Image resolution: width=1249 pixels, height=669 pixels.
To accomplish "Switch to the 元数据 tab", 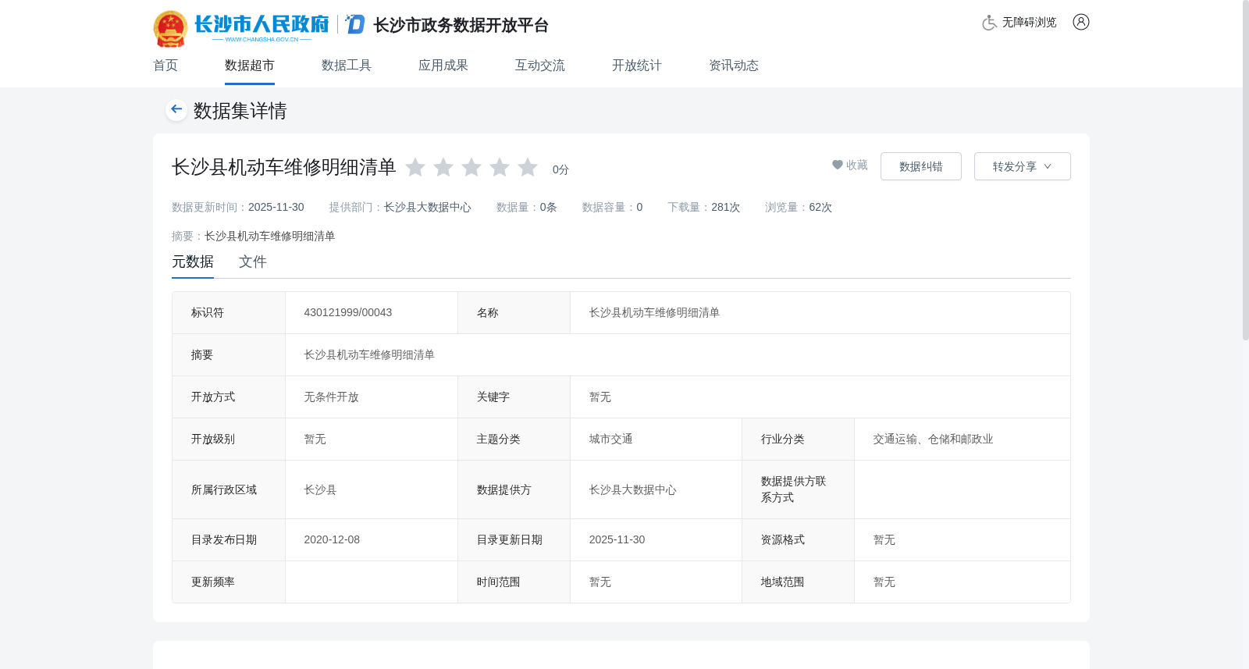I will click(x=193, y=262).
